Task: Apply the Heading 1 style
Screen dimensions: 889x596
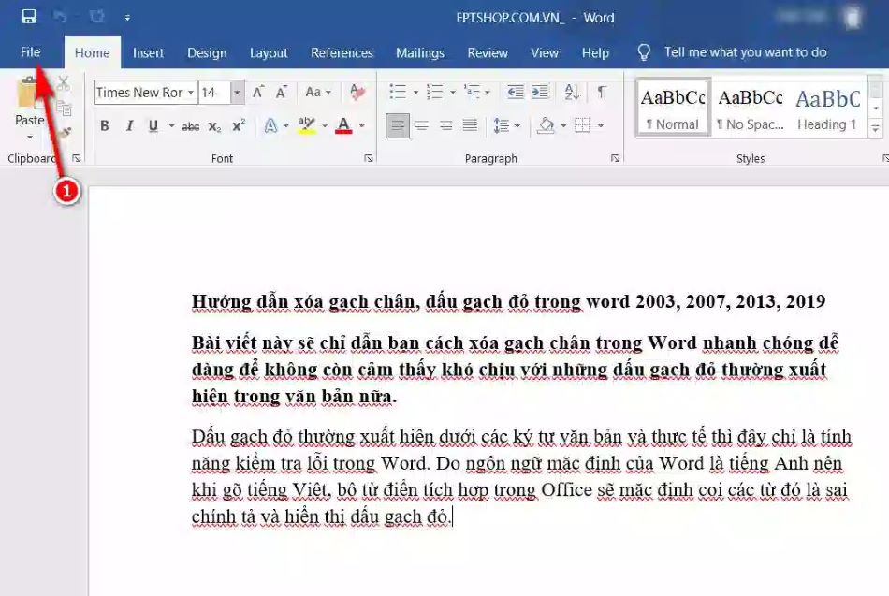Action: pos(827,109)
